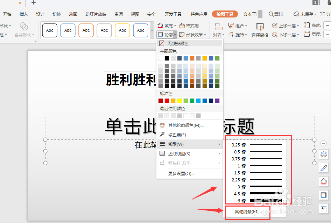Screen dimensions: 331x223
Task: Pick the standard yellow color swatch
Action: [x=179, y=101]
